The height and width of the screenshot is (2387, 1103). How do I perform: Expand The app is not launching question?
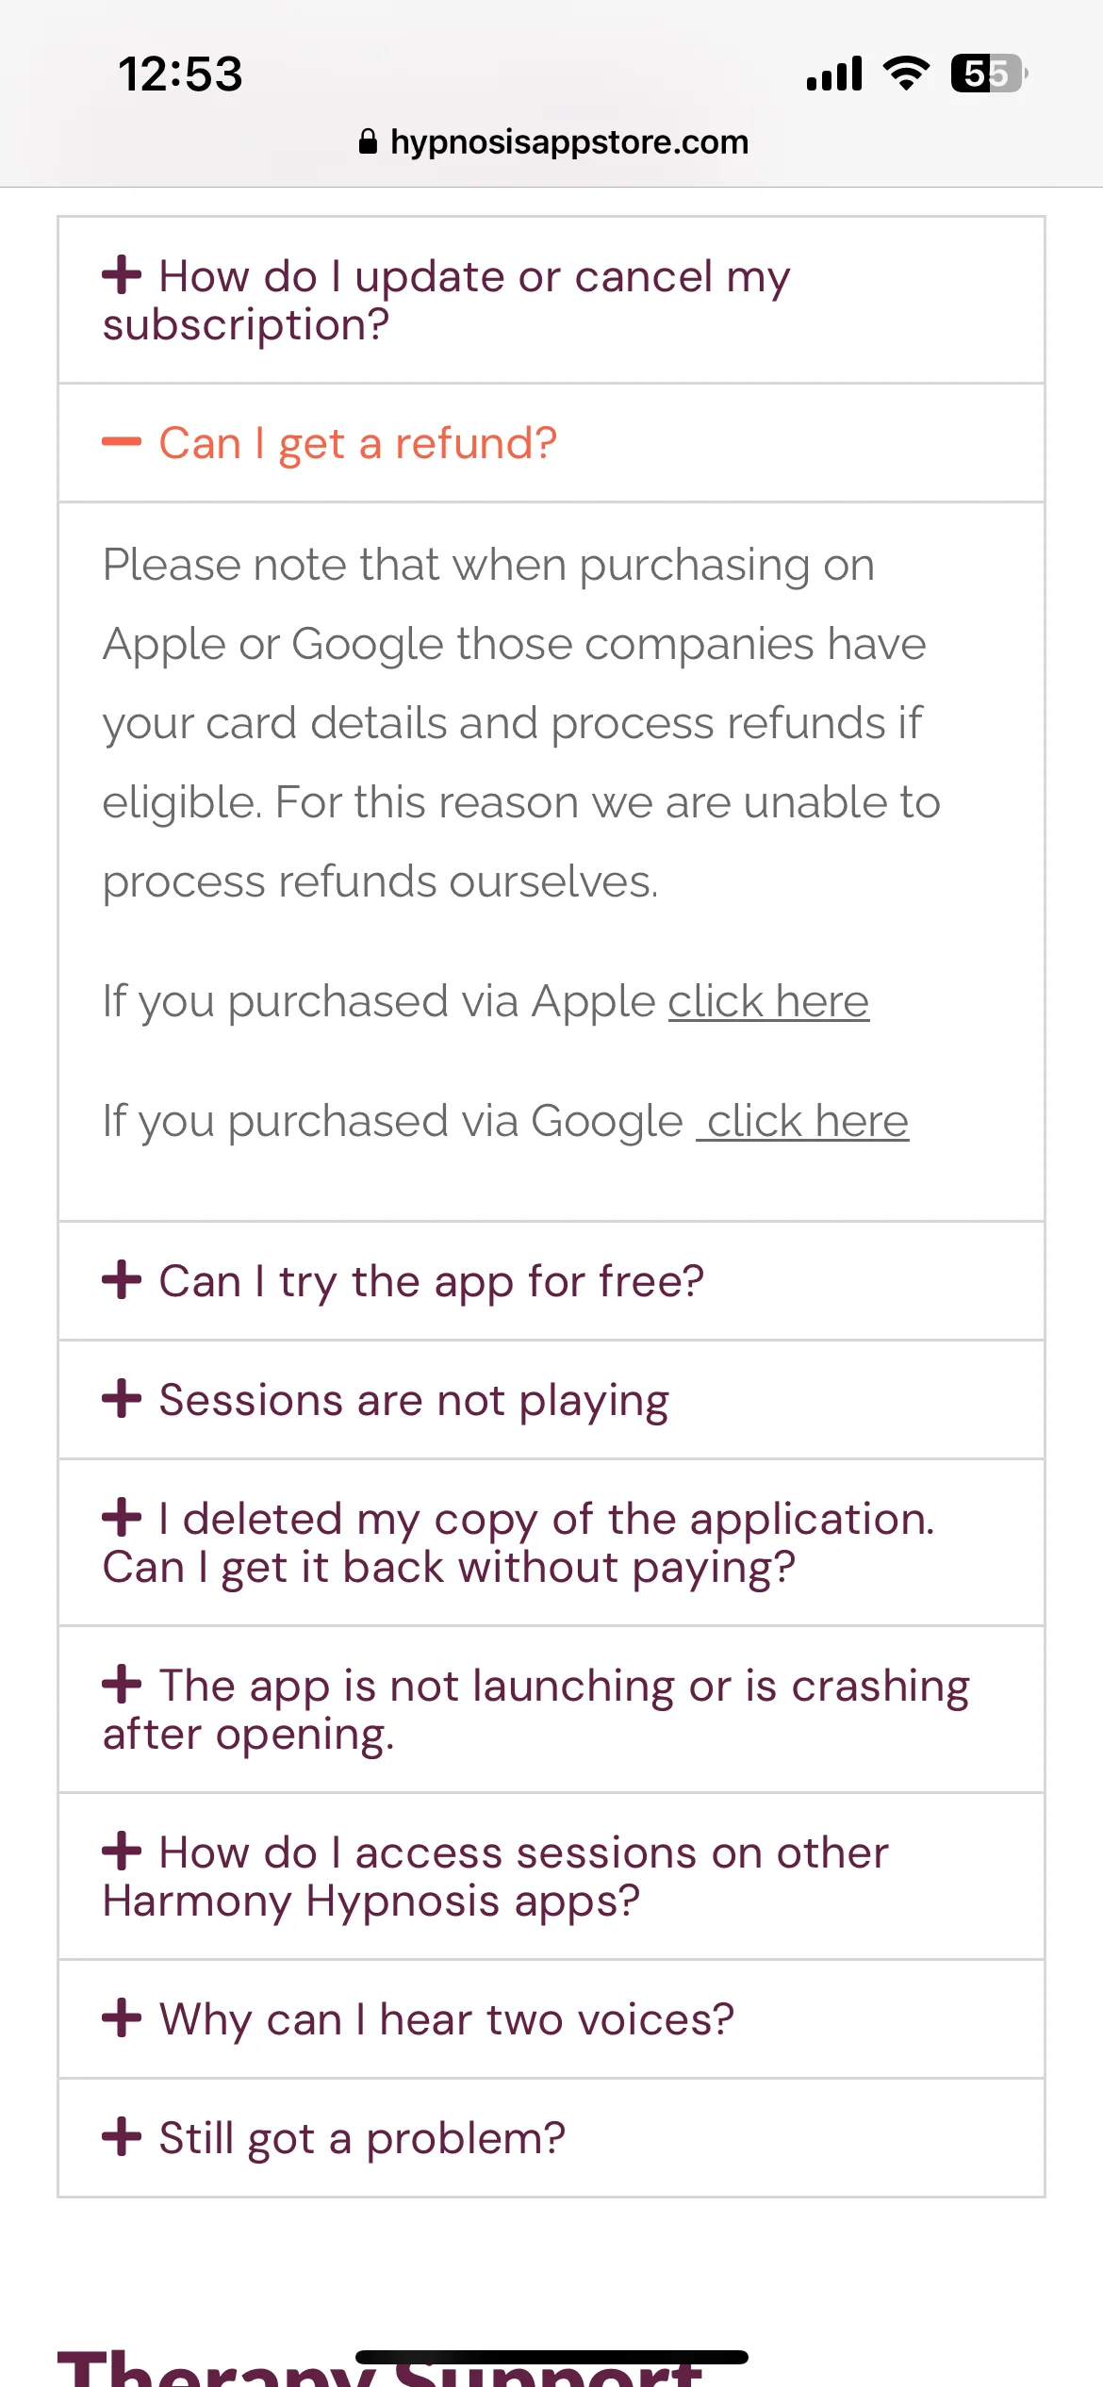click(x=551, y=1709)
